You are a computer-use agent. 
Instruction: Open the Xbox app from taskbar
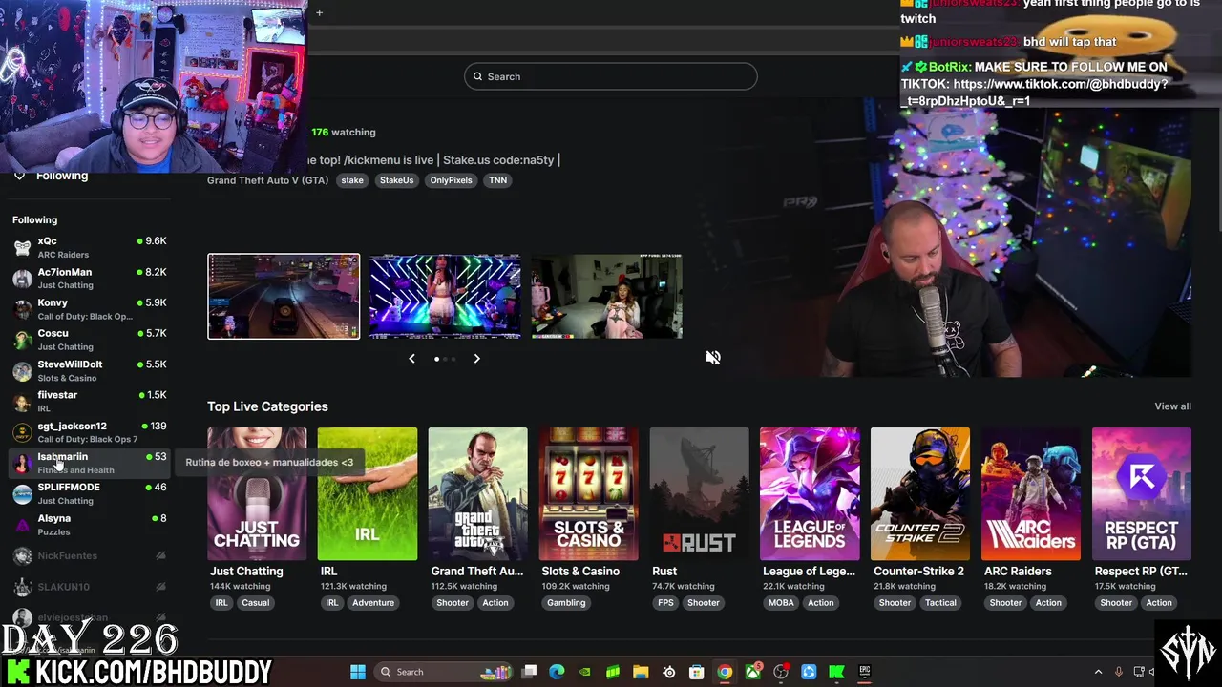point(753,671)
